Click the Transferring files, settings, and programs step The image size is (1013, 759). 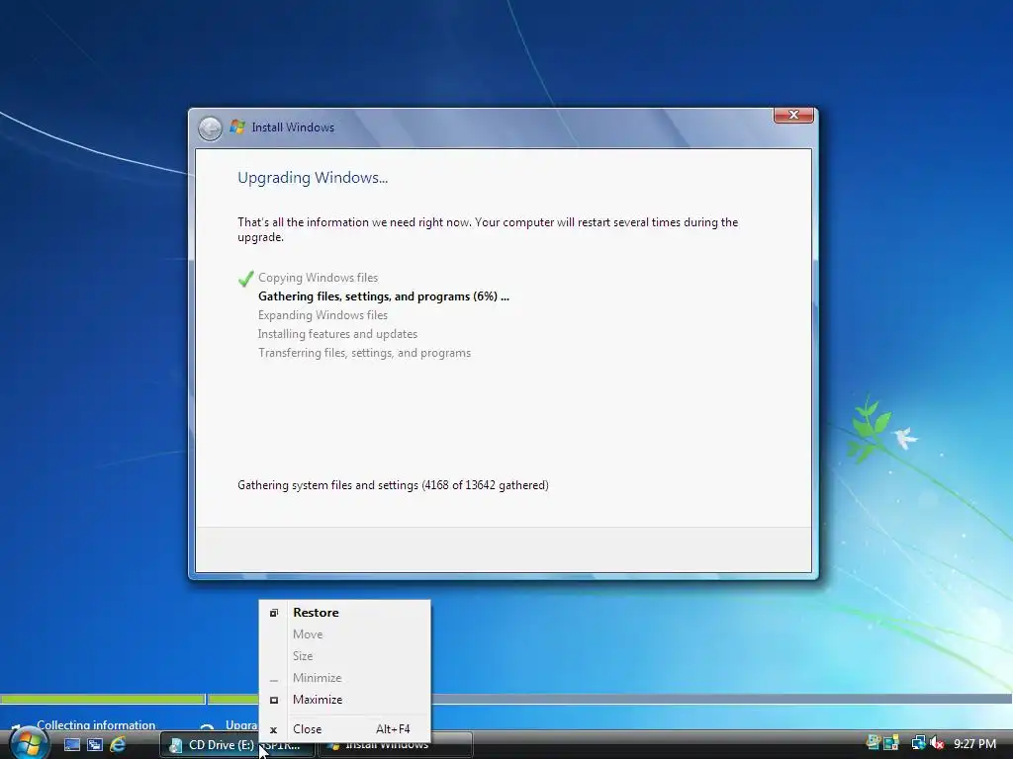click(364, 353)
